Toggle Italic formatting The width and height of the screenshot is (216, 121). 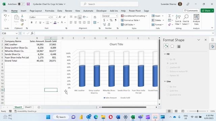[36, 23]
